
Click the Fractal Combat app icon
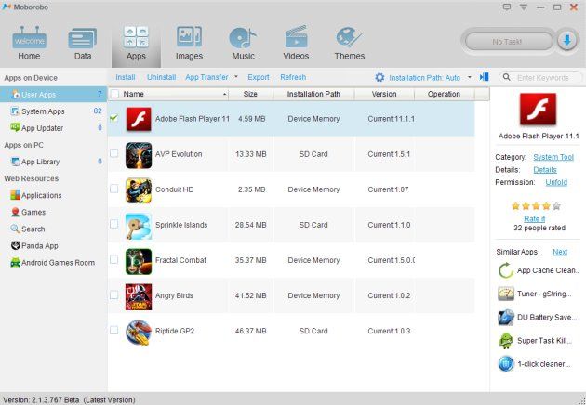tap(139, 261)
